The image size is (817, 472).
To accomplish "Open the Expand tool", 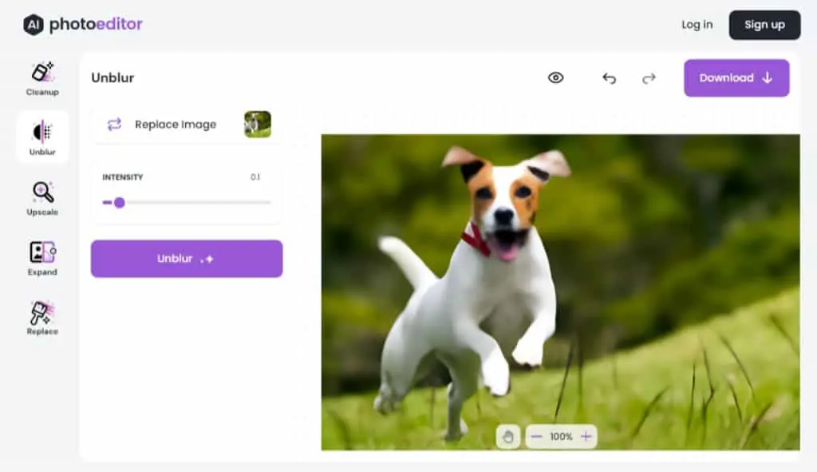I will click(42, 258).
